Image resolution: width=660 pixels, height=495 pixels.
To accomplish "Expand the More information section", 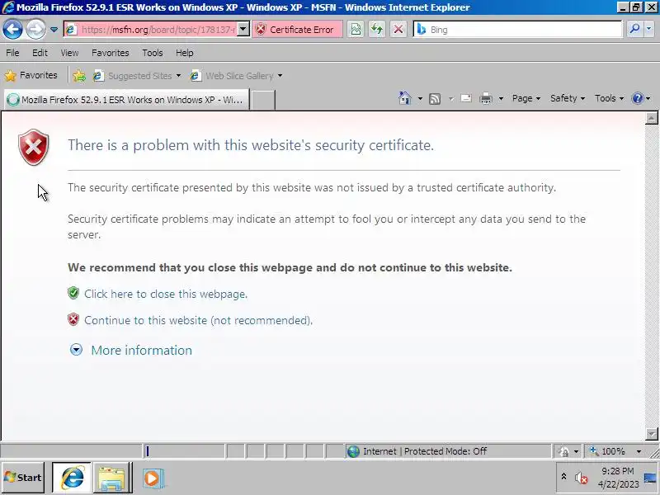I will click(x=131, y=350).
